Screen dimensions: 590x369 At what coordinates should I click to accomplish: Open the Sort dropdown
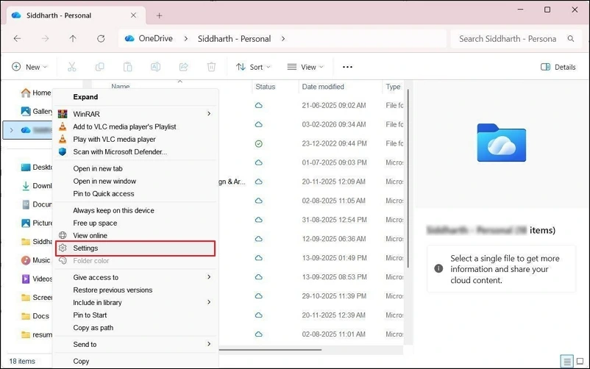click(x=253, y=67)
